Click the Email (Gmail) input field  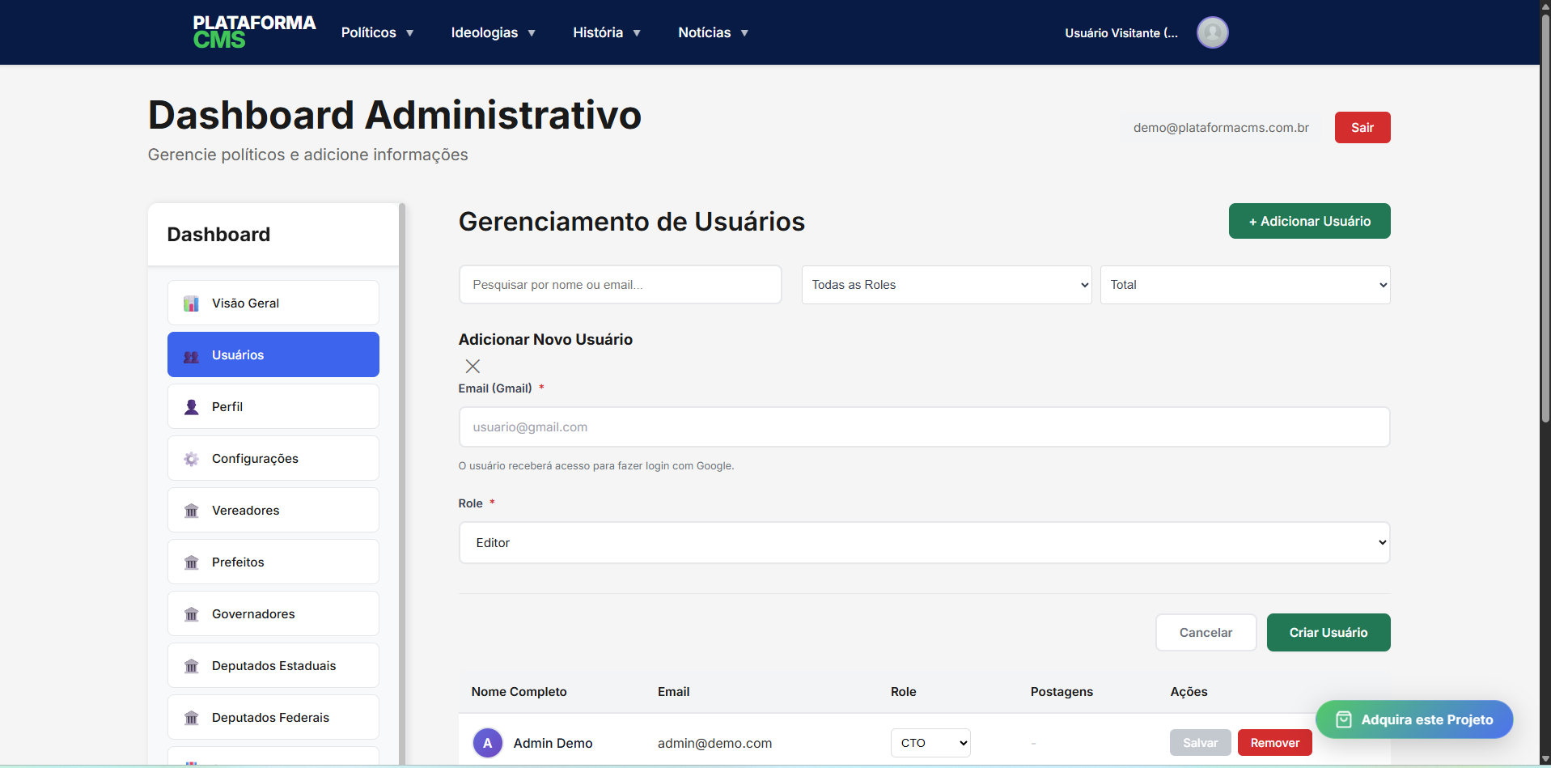[924, 427]
